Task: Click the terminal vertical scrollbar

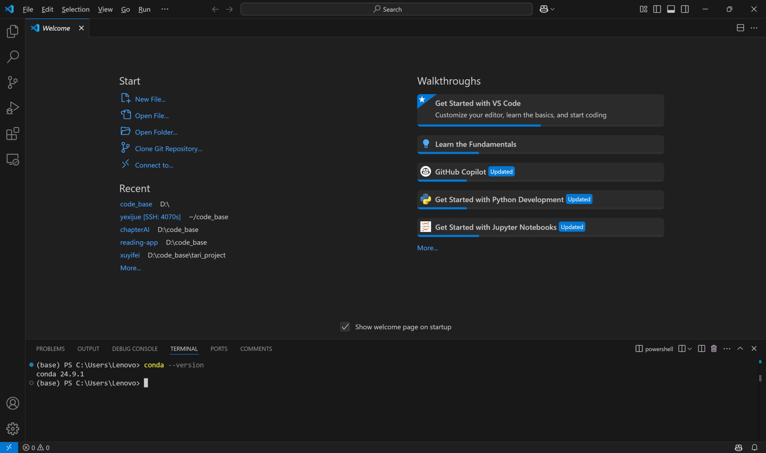Action: [760, 378]
